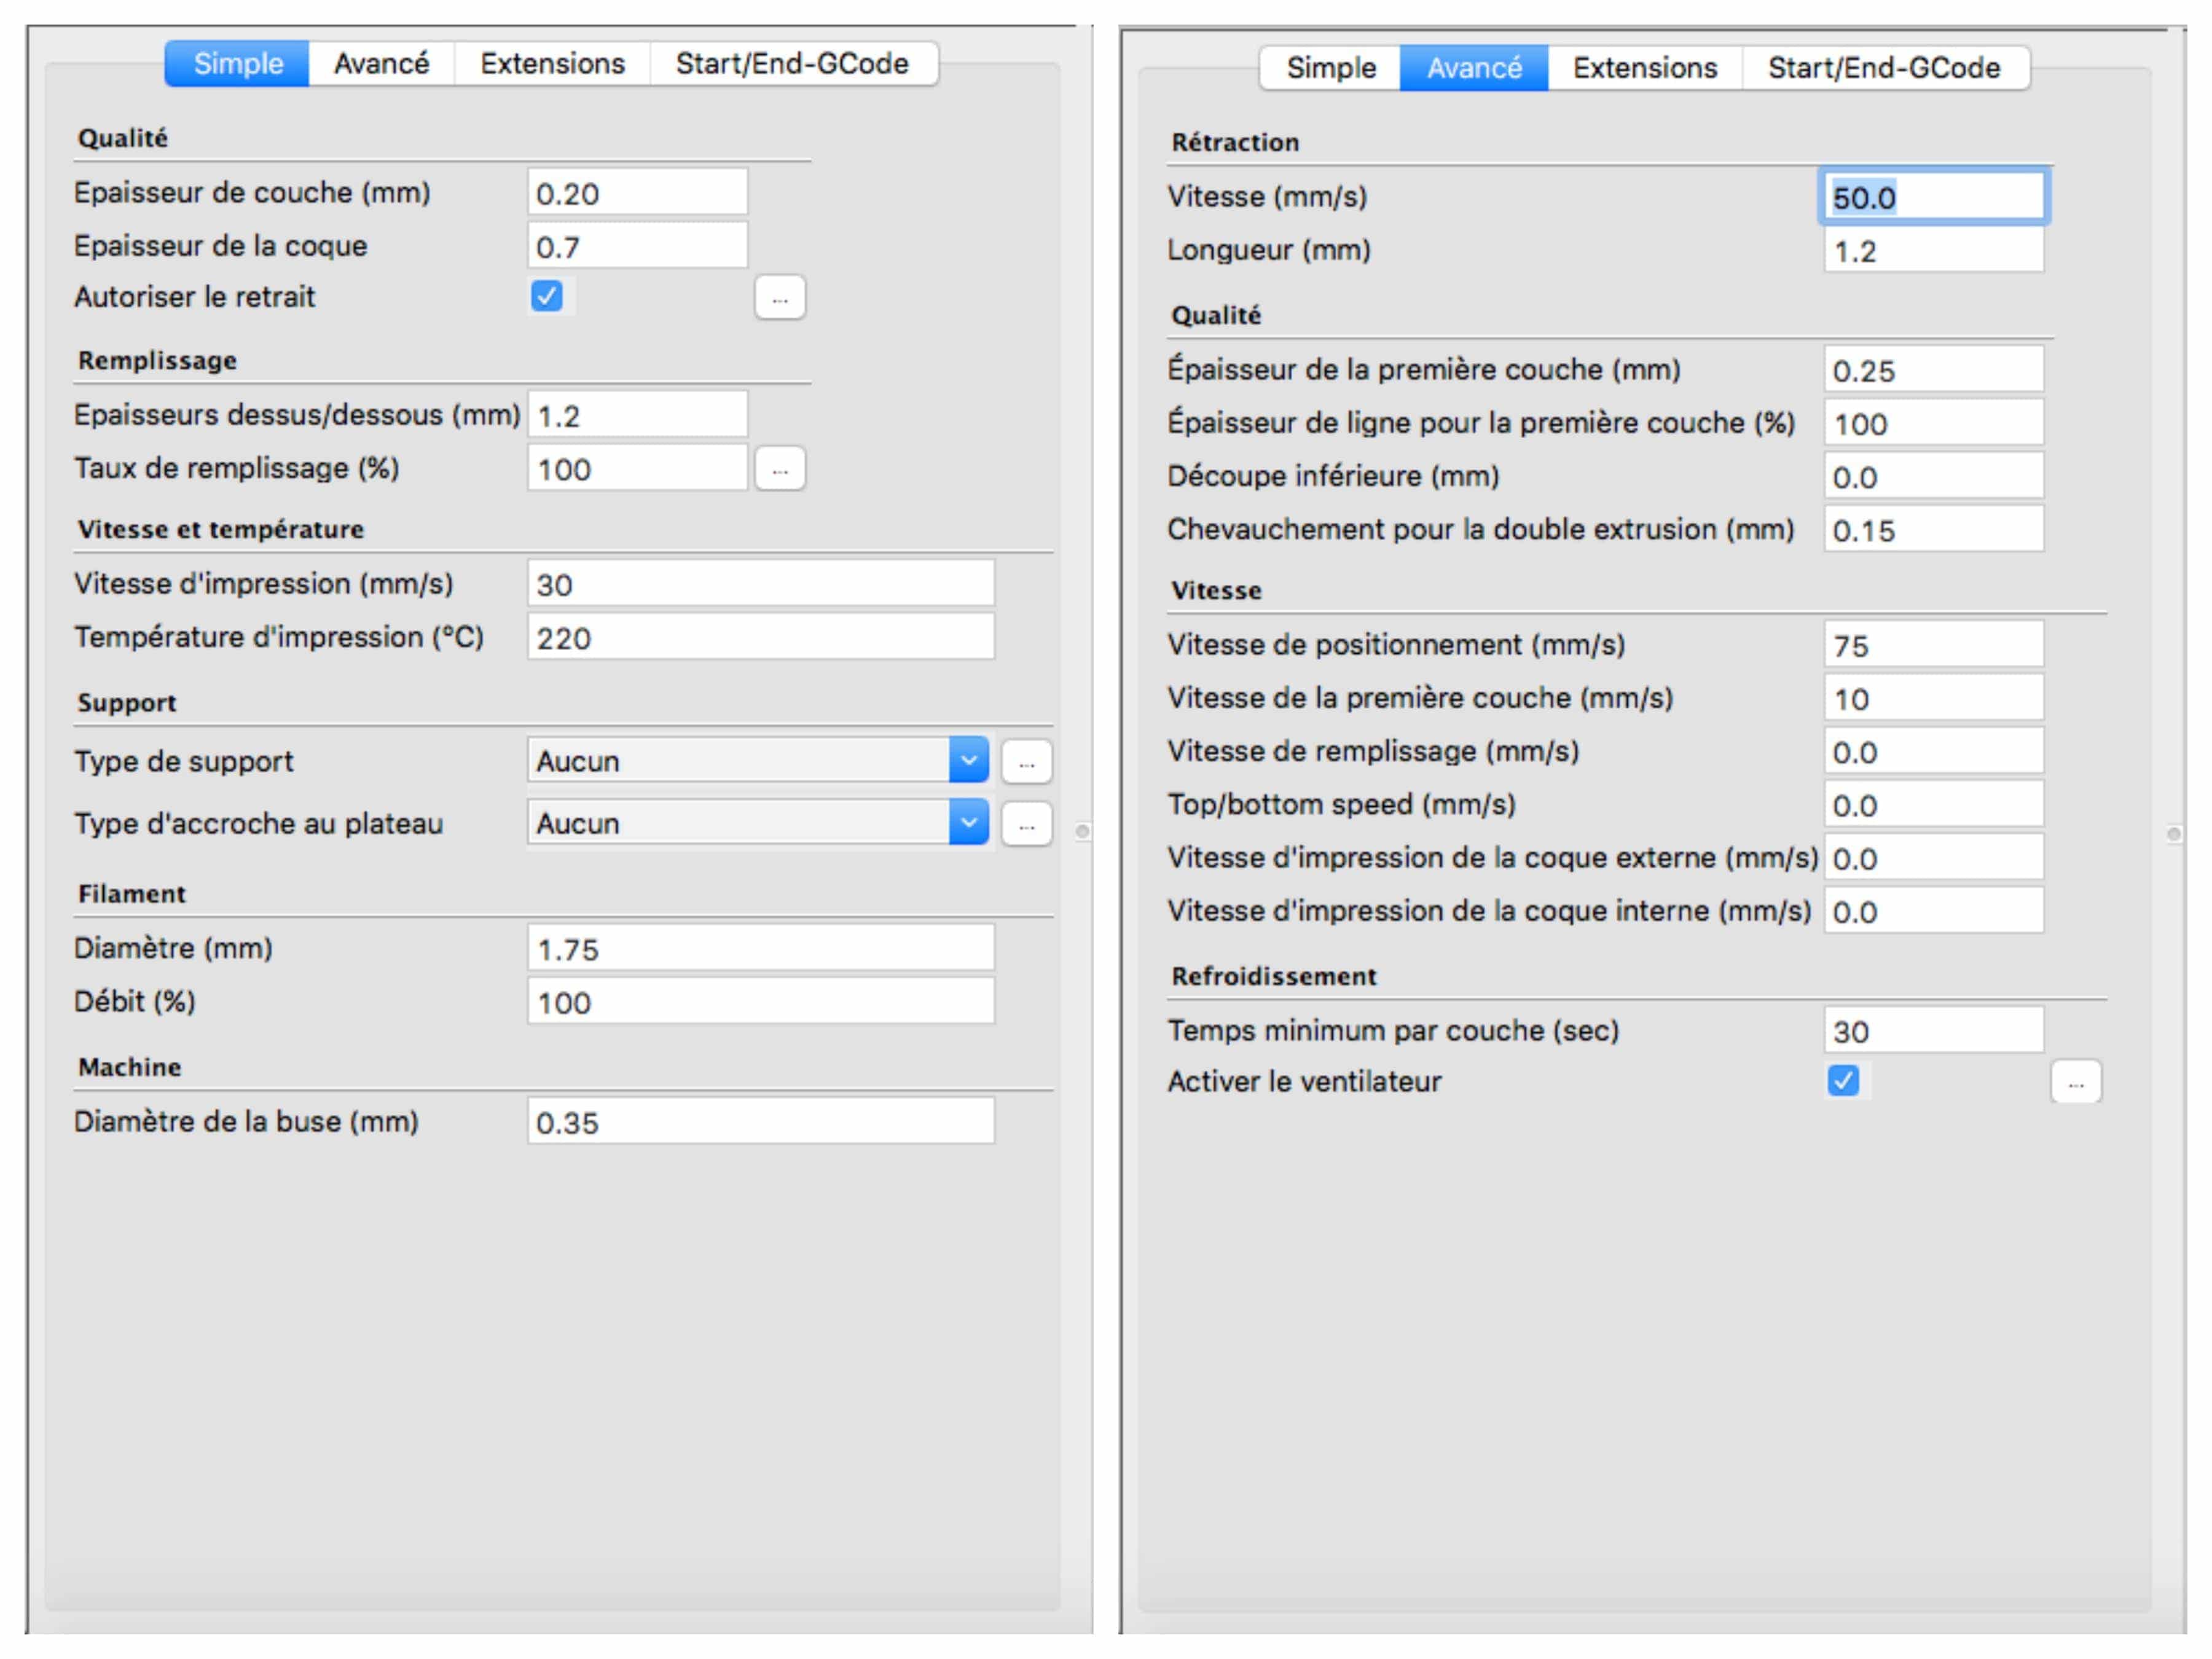Screen dimensions: 2212x1659
Task: Open Type d'accroche au plateau ellipsis button
Action: (x=1026, y=825)
